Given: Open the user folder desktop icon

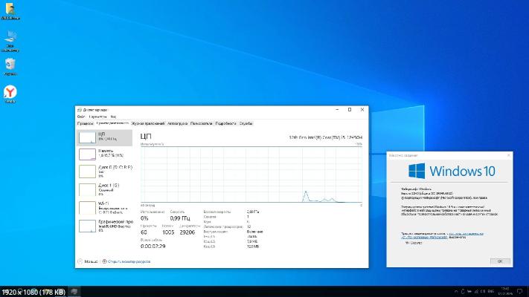Looking at the screenshot, I should (10, 10).
